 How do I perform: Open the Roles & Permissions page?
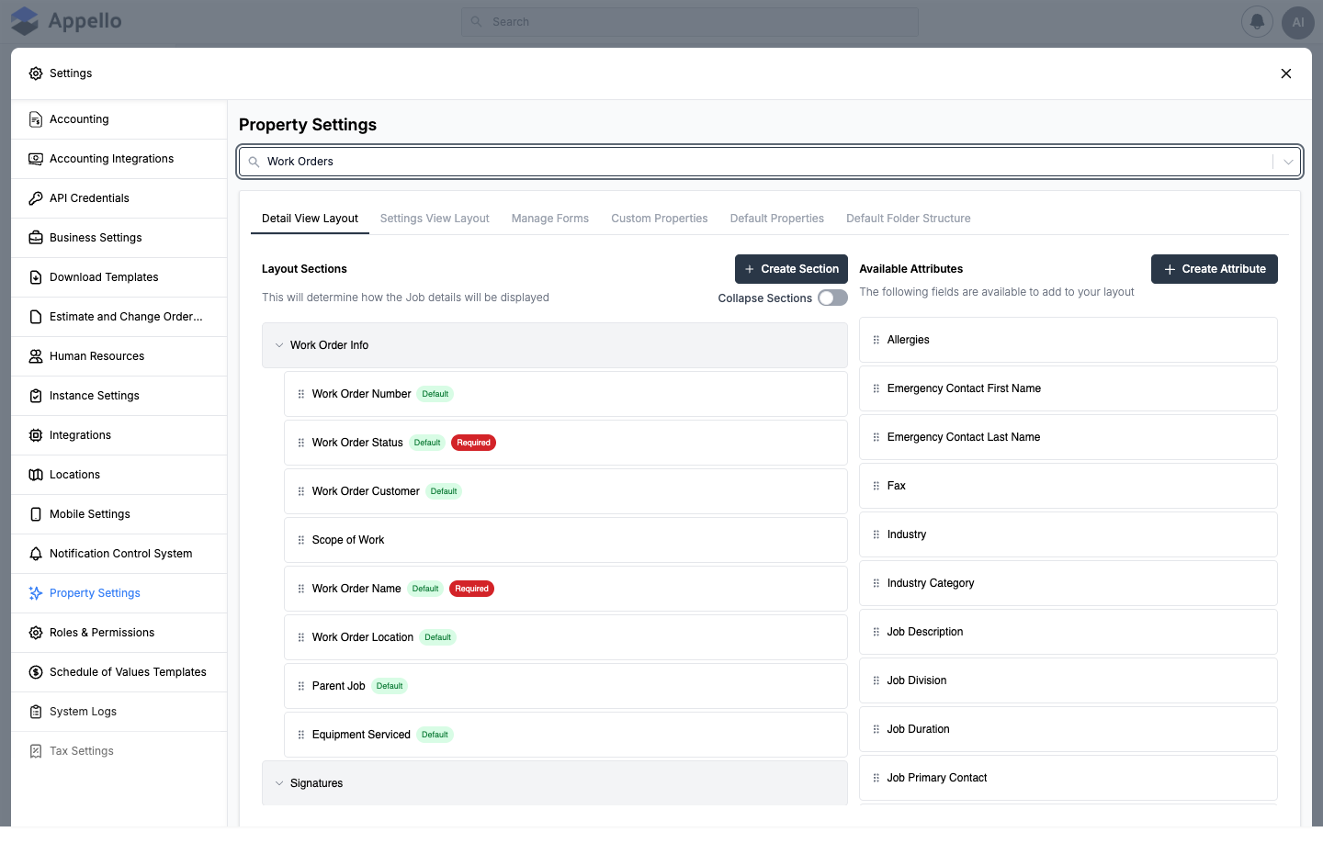[x=119, y=633]
